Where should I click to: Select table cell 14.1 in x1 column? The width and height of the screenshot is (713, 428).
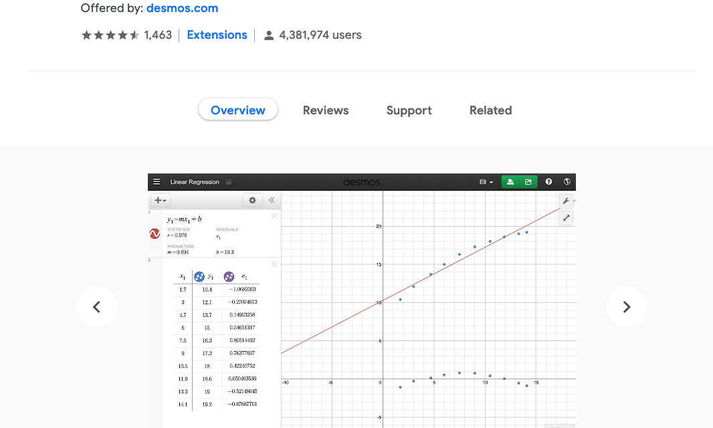click(x=183, y=405)
